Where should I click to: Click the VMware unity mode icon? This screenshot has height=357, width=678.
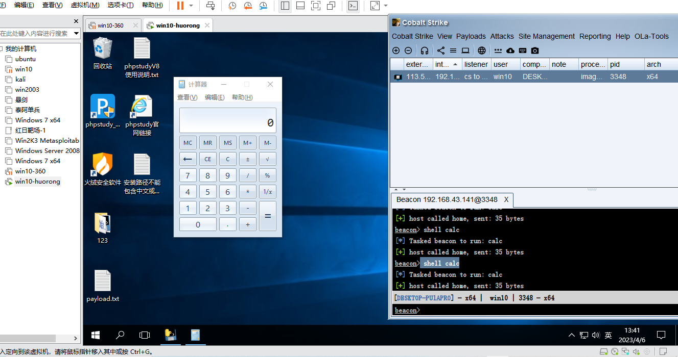point(331,6)
